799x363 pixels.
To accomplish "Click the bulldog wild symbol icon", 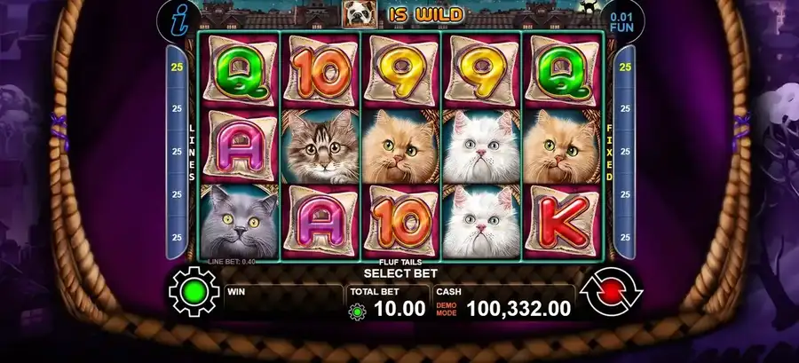I will [360, 15].
